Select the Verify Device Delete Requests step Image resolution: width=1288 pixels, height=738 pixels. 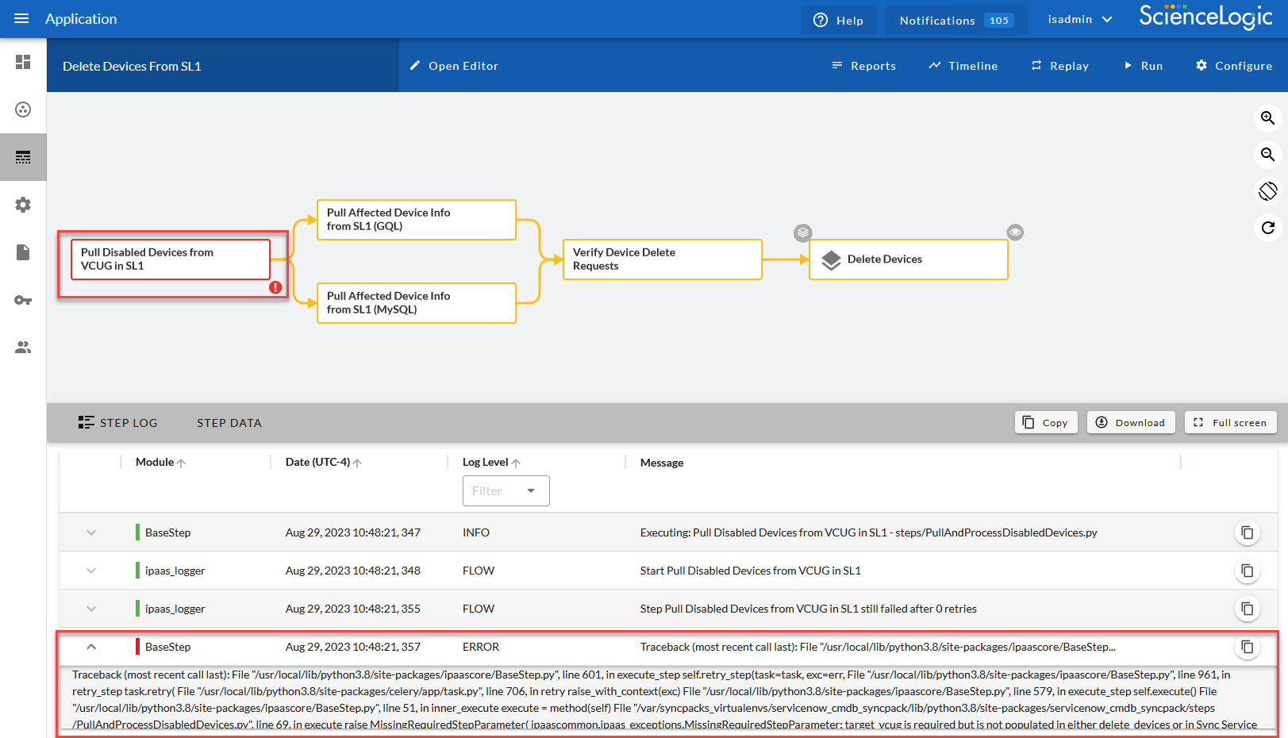tap(662, 259)
